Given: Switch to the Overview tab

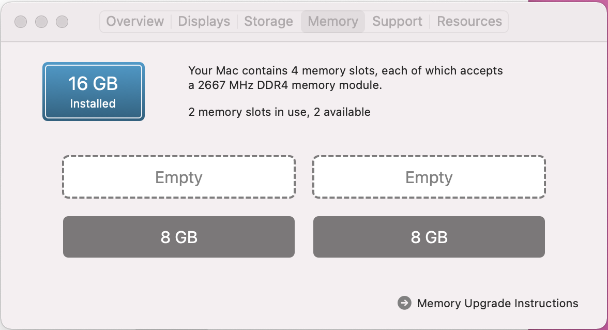Looking at the screenshot, I should pos(135,21).
